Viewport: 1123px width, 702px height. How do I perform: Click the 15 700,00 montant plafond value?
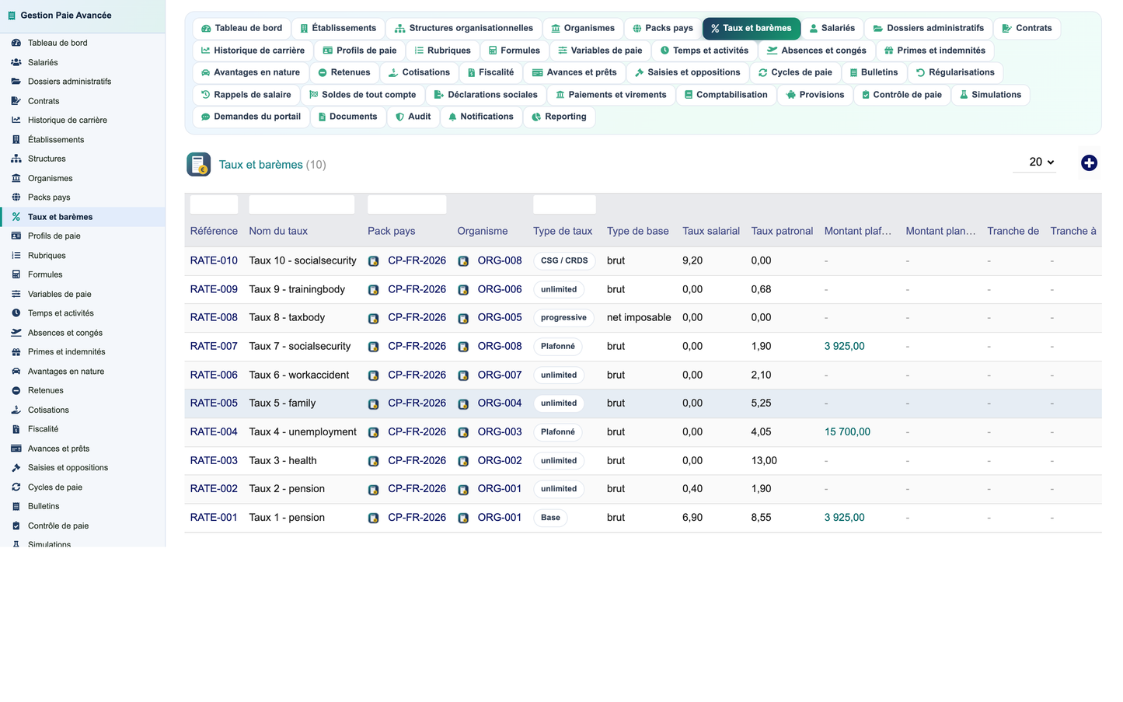pos(847,431)
